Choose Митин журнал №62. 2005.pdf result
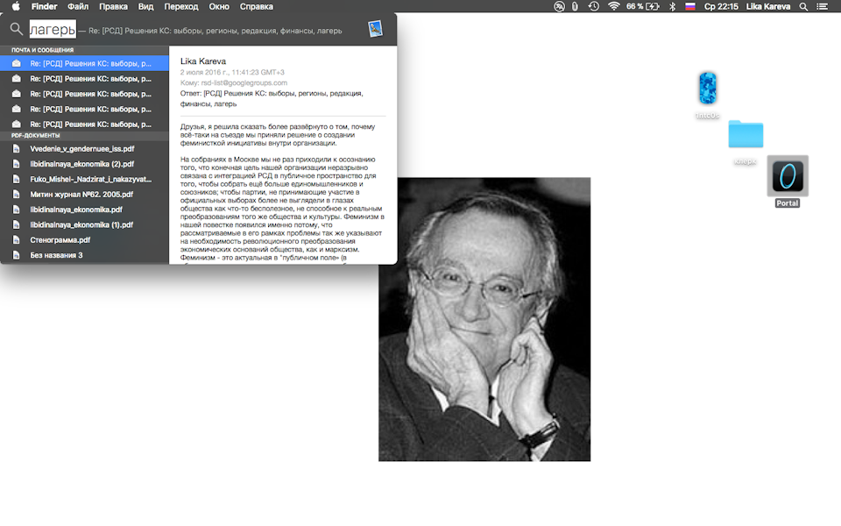Screen dimensions: 841x526 tap(85, 195)
